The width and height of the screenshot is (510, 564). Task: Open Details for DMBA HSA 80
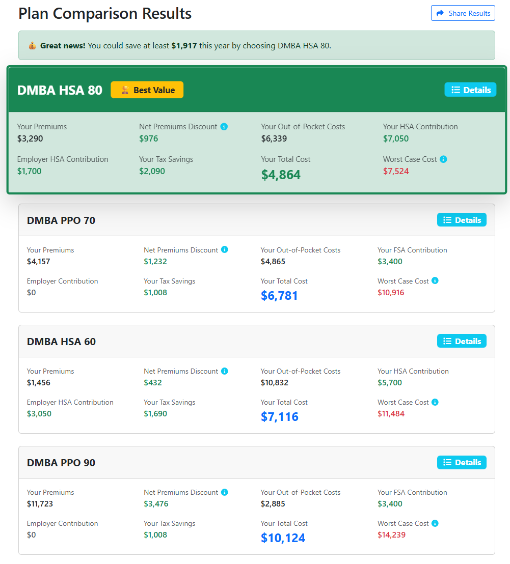click(x=470, y=89)
